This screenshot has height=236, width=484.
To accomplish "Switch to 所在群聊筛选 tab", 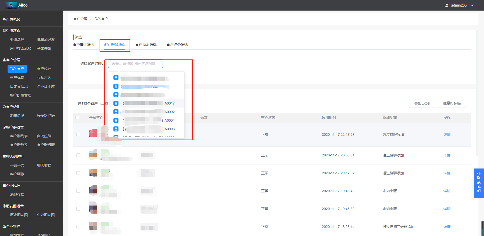I will (x=115, y=45).
